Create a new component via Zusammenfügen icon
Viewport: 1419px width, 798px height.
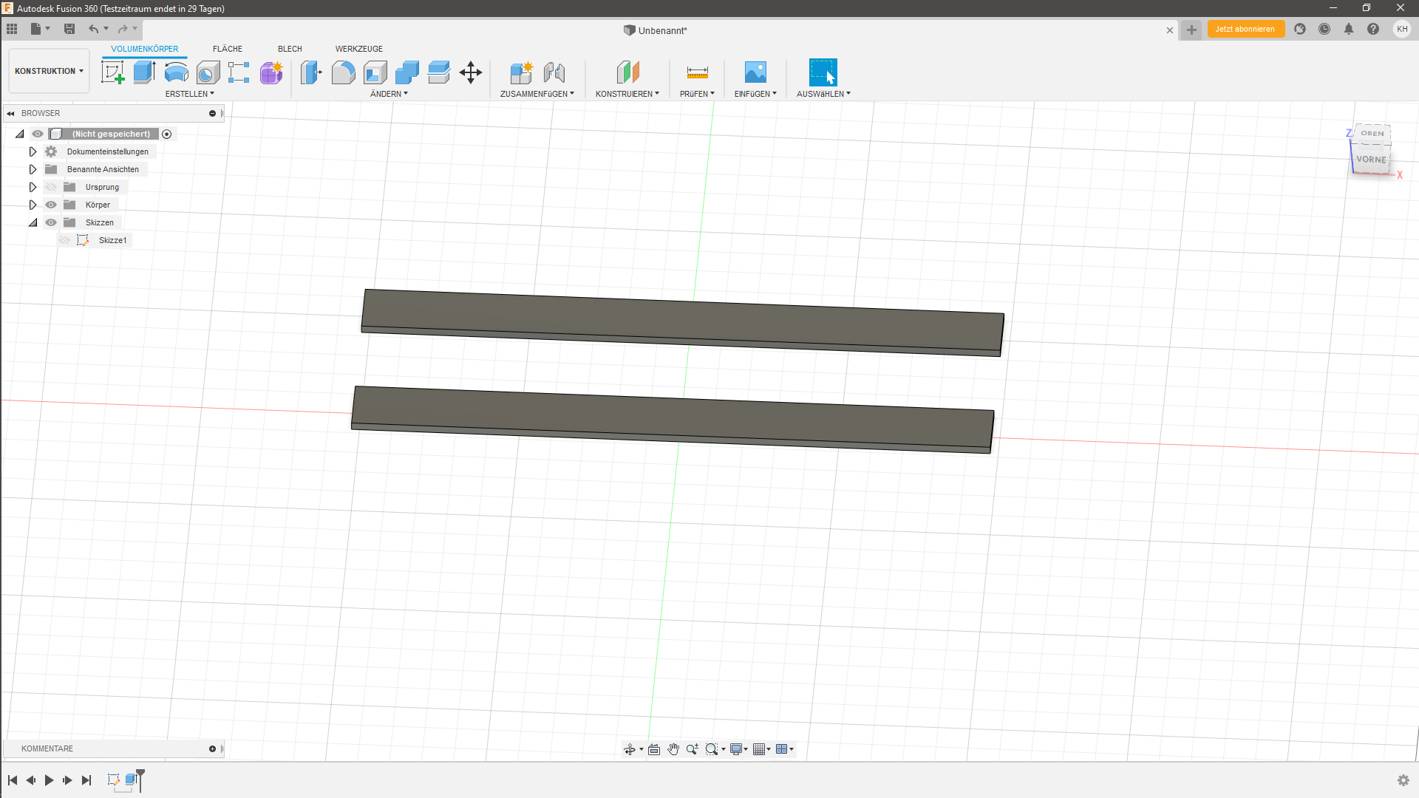click(x=522, y=72)
